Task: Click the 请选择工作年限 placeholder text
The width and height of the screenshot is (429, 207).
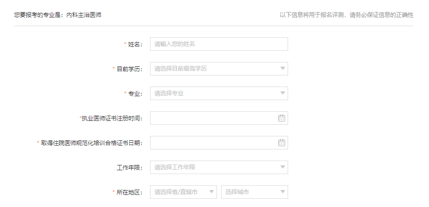Action: point(175,167)
